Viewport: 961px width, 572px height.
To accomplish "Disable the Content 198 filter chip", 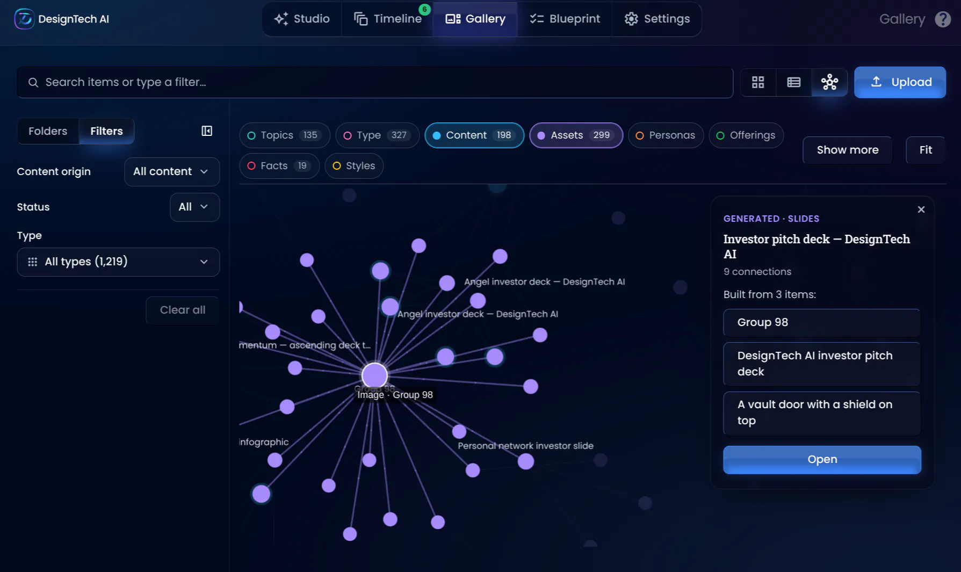I will coord(474,135).
